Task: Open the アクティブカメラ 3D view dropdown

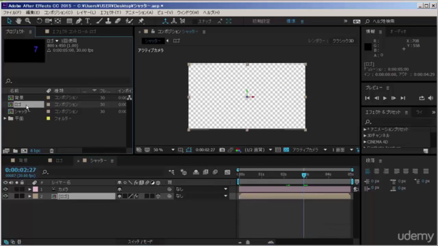Action: coord(309,150)
